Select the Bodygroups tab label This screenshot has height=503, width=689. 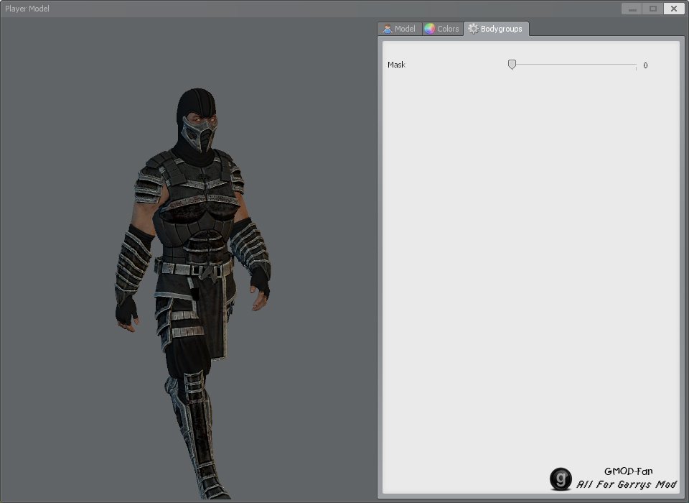[502, 29]
